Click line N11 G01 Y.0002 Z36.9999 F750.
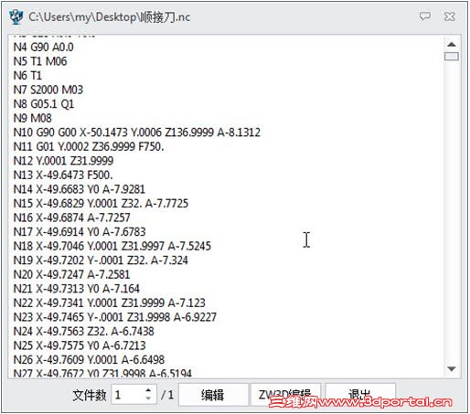The width and height of the screenshot is (470, 414). click(89, 147)
